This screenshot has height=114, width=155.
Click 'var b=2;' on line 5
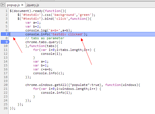coord(33,27)
